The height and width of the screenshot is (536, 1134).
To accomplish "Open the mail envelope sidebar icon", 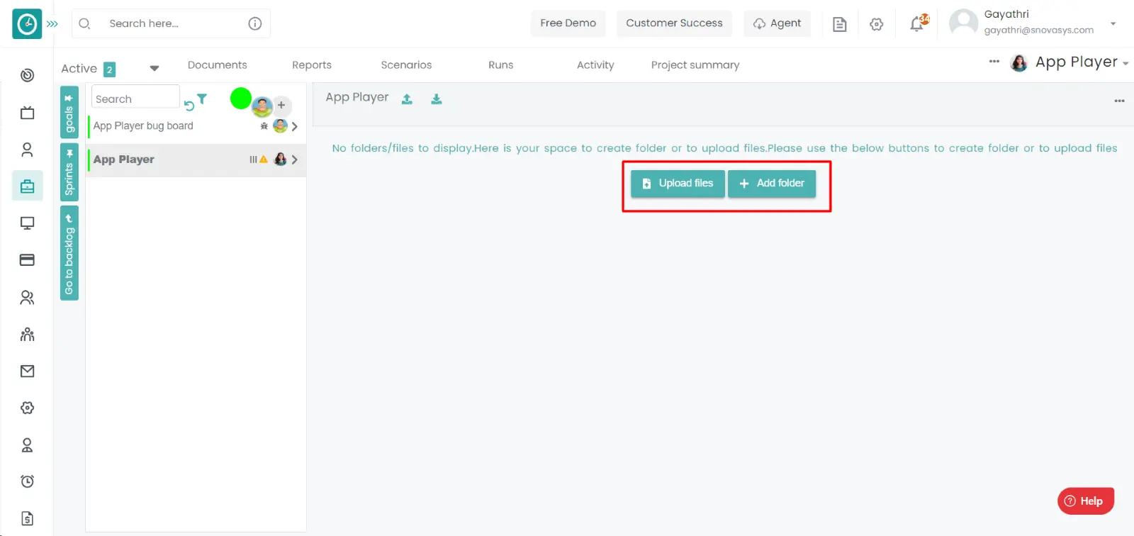I will pyautogui.click(x=27, y=371).
